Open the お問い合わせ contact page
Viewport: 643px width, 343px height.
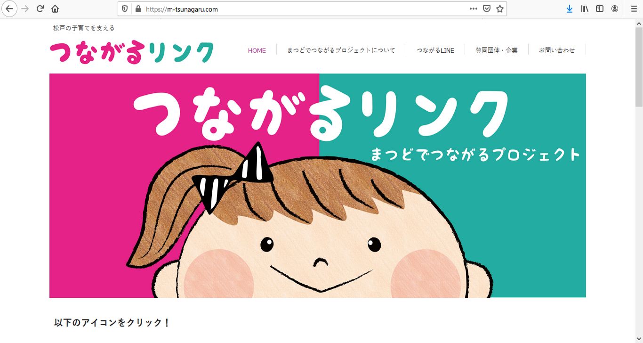pyautogui.click(x=557, y=50)
